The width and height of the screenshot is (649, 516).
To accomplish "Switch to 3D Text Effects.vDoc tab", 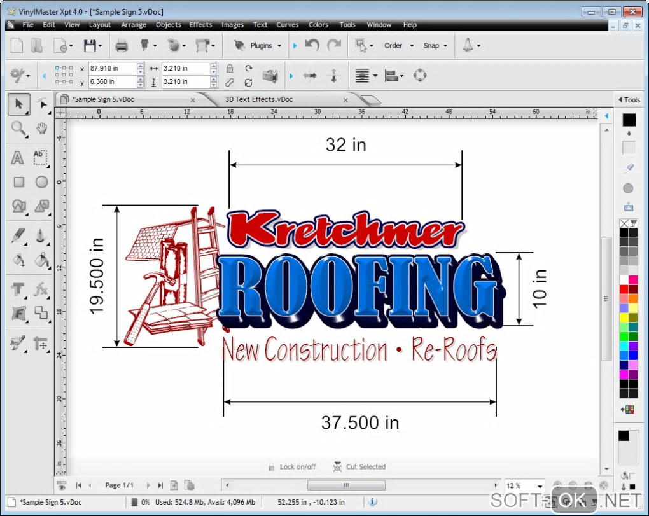I will click(259, 99).
